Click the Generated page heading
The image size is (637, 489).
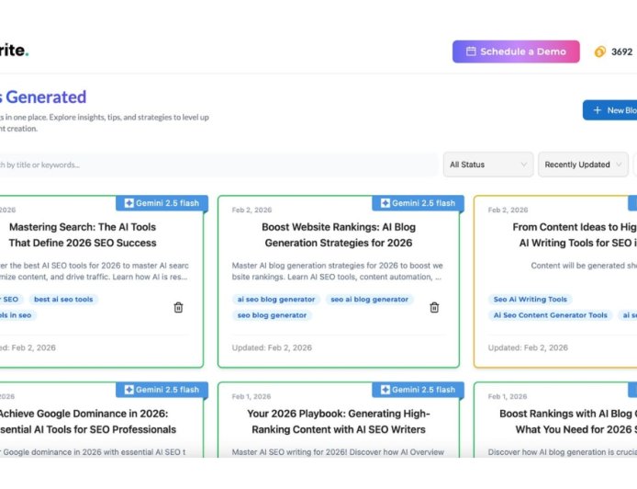pos(43,97)
